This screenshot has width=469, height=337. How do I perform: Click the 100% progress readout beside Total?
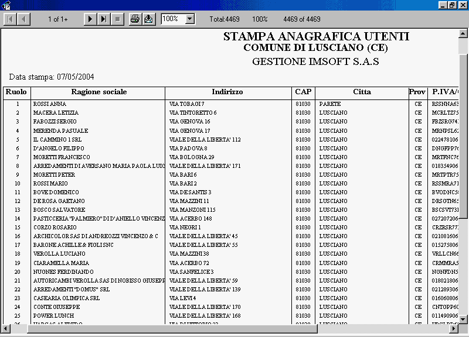coord(260,19)
